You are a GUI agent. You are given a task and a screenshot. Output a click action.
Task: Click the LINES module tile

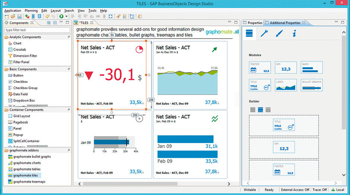[x=286, y=85]
